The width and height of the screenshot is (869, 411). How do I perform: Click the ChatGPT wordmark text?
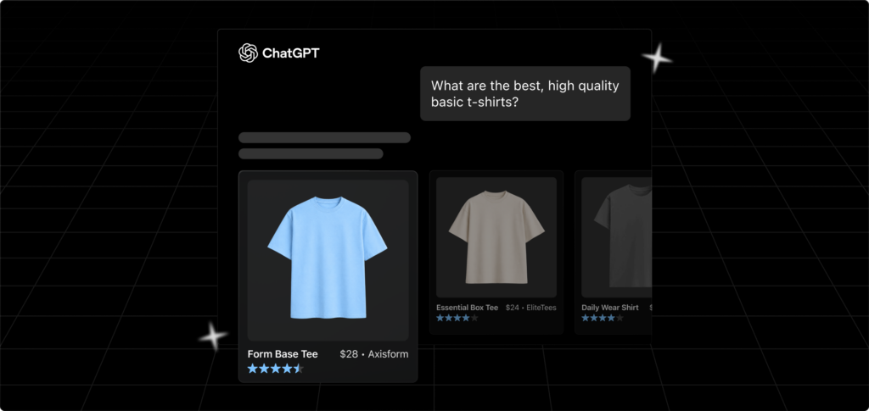290,53
